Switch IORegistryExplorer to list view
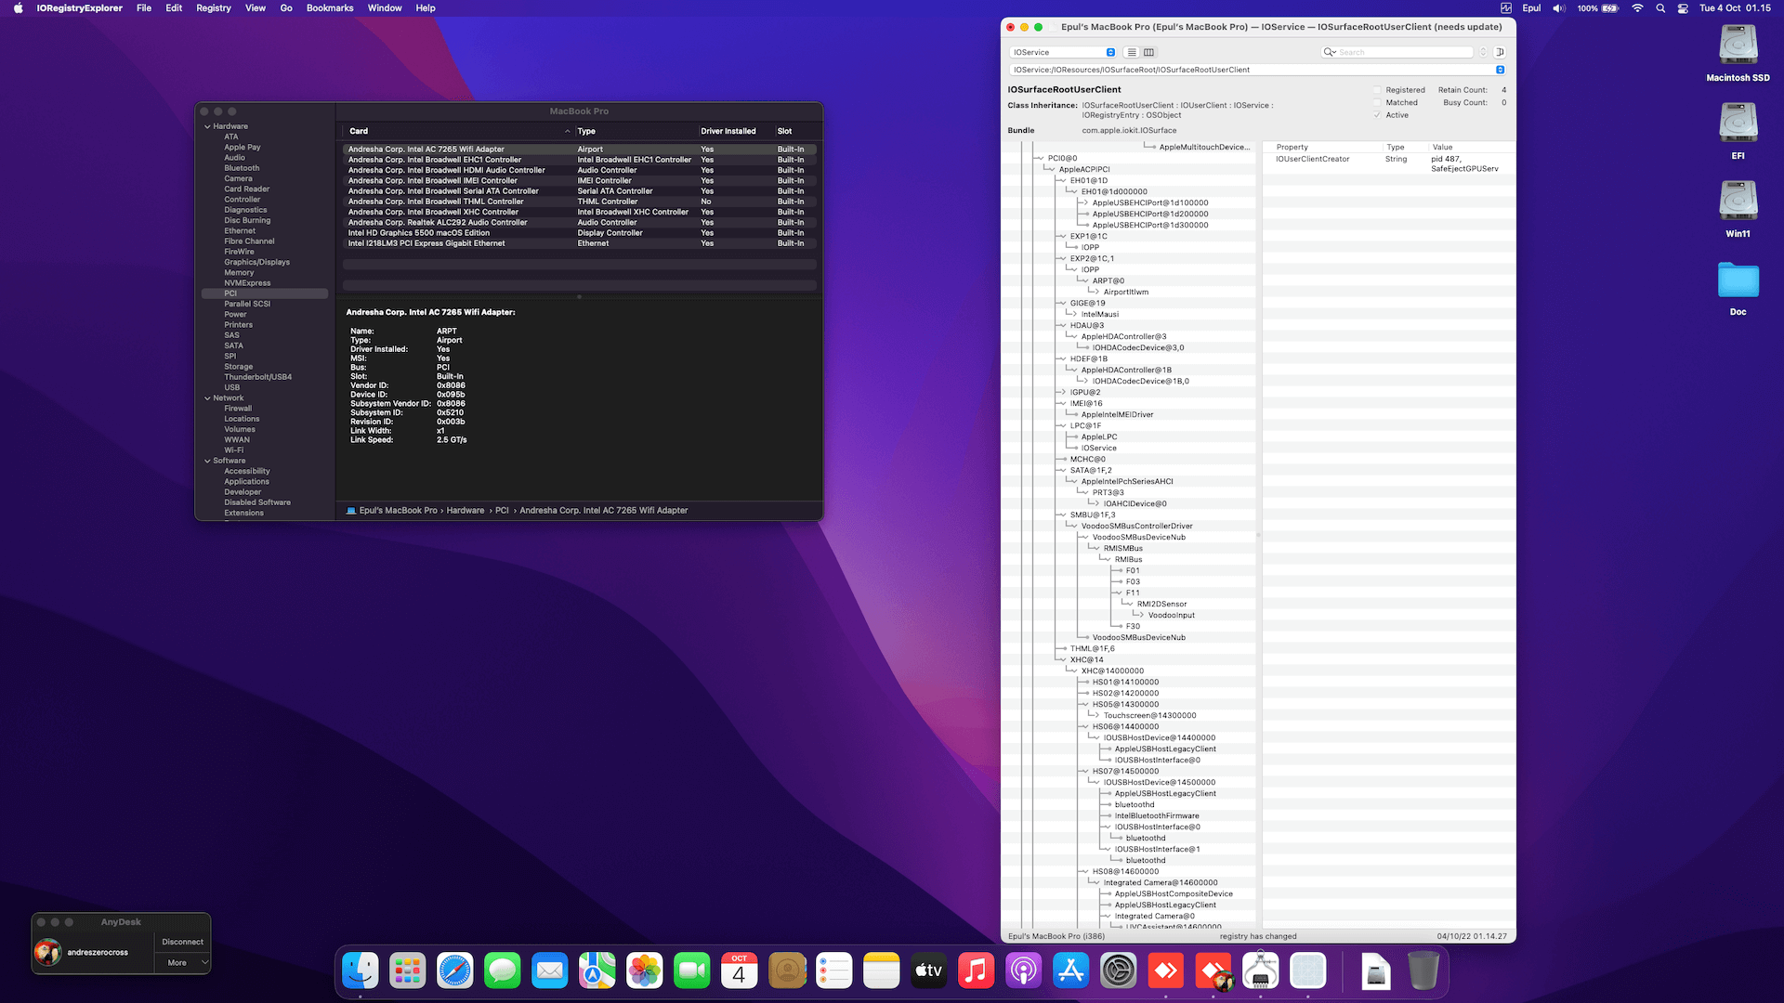 coord(1132,52)
